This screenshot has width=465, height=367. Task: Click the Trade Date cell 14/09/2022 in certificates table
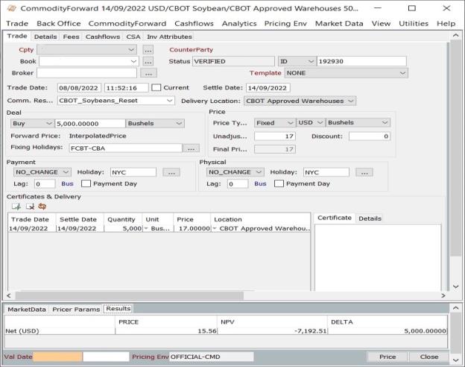(x=32, y=228)
